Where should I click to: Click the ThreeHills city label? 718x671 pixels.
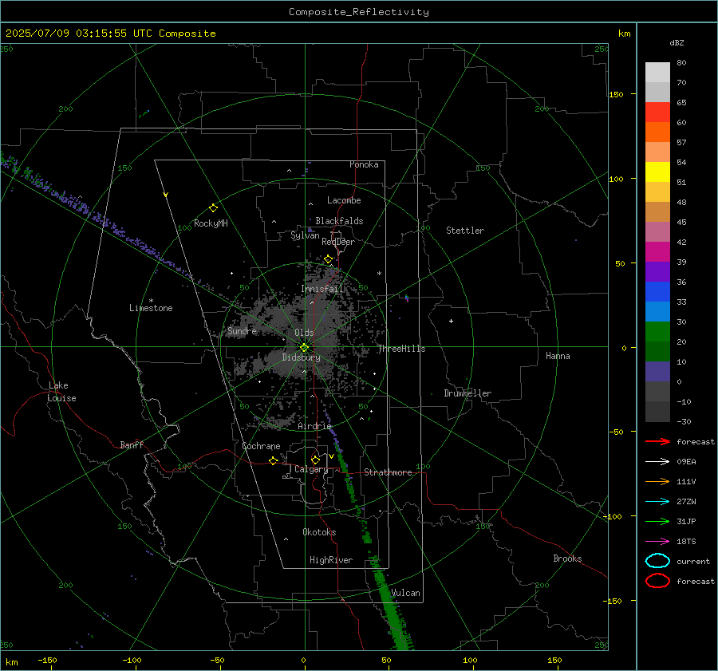(x=401, y=349)
